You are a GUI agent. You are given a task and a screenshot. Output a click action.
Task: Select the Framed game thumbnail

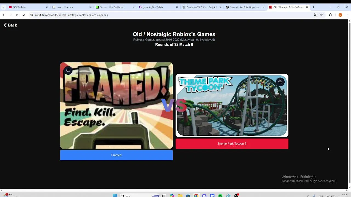pos(116,106)
